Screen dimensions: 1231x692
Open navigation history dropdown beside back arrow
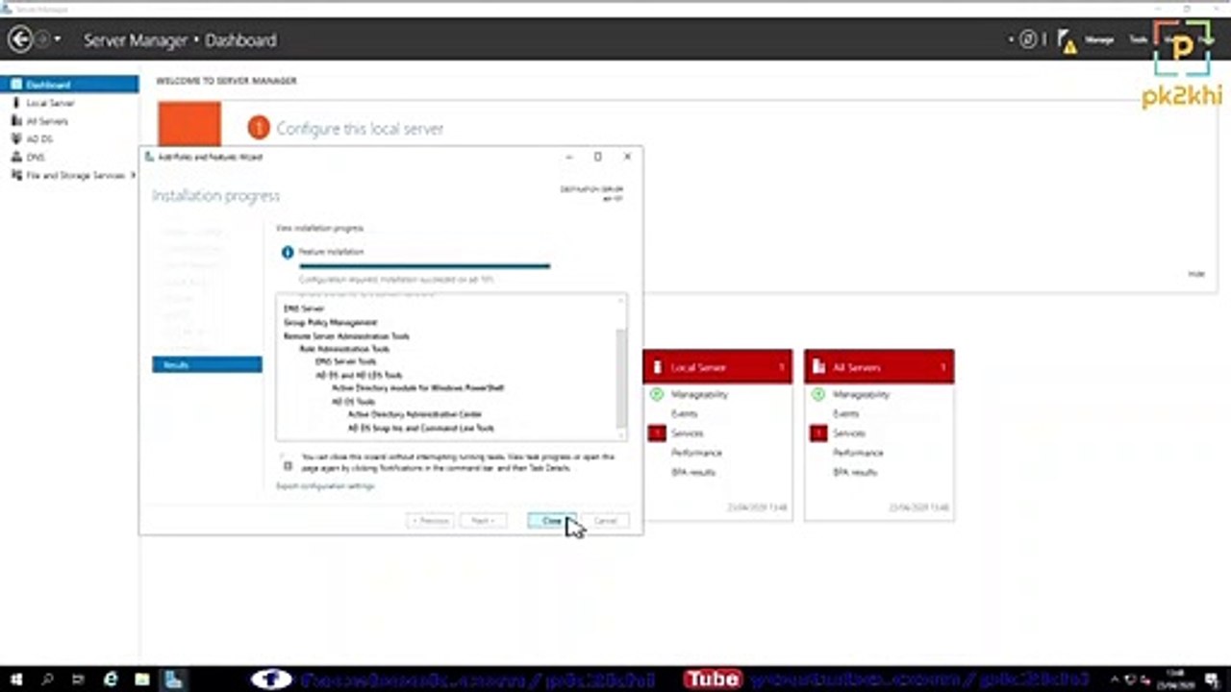tap(58, 39)
